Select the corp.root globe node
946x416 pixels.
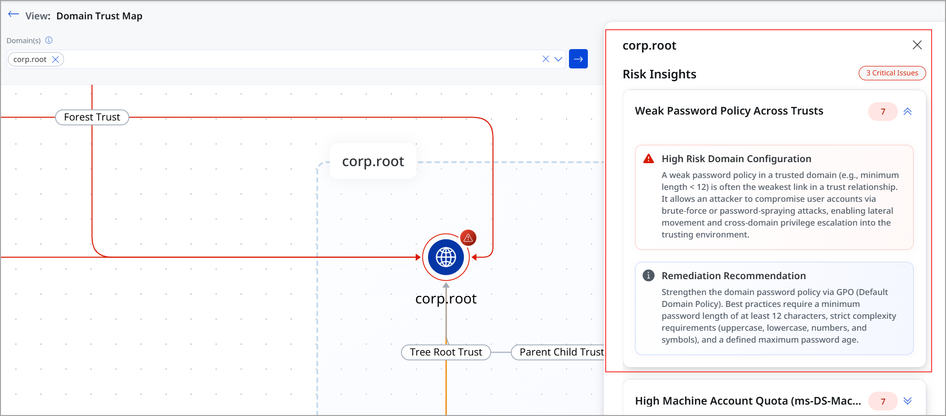click(445, 257)
